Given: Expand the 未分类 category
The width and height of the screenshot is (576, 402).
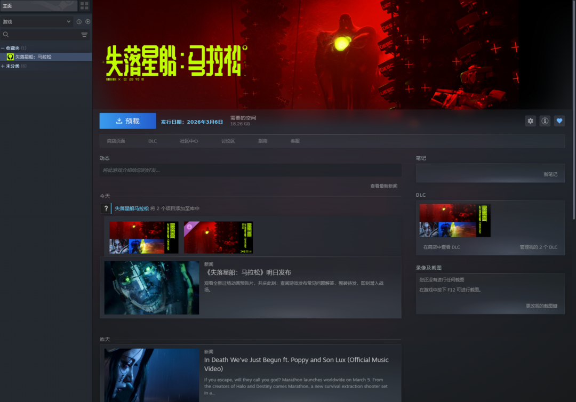Looking at the screenshot, I should [3, 66].
